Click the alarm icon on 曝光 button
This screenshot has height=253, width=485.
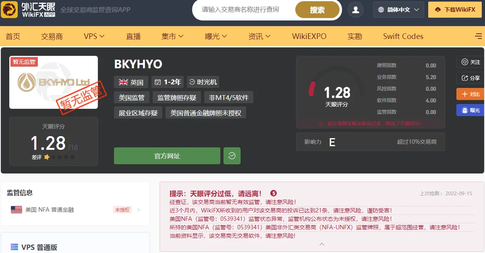pyautogui.click(x=464, y=110)
